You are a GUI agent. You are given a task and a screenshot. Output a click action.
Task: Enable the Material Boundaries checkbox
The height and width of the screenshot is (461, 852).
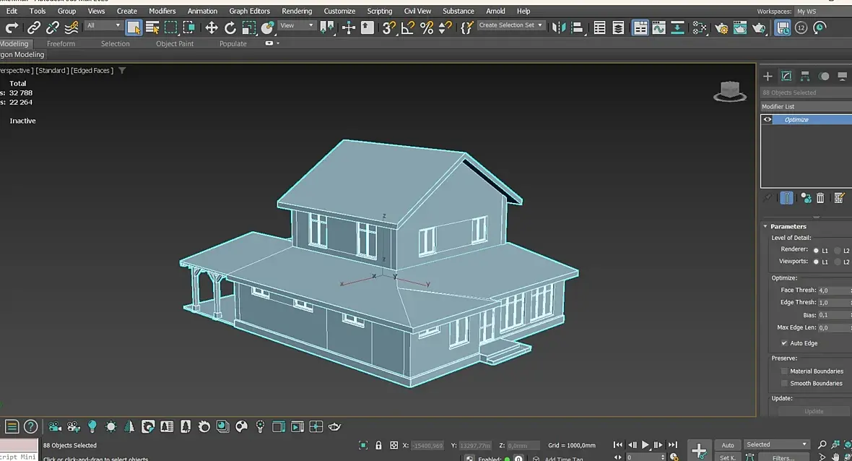coord(784,371)
